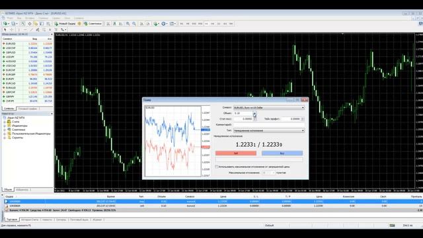Open the Файл menu

click(x=10, y=18)
